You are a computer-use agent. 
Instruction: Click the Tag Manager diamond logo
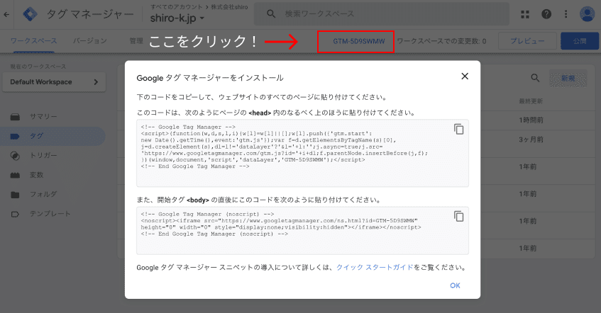[x=30, y=14]
